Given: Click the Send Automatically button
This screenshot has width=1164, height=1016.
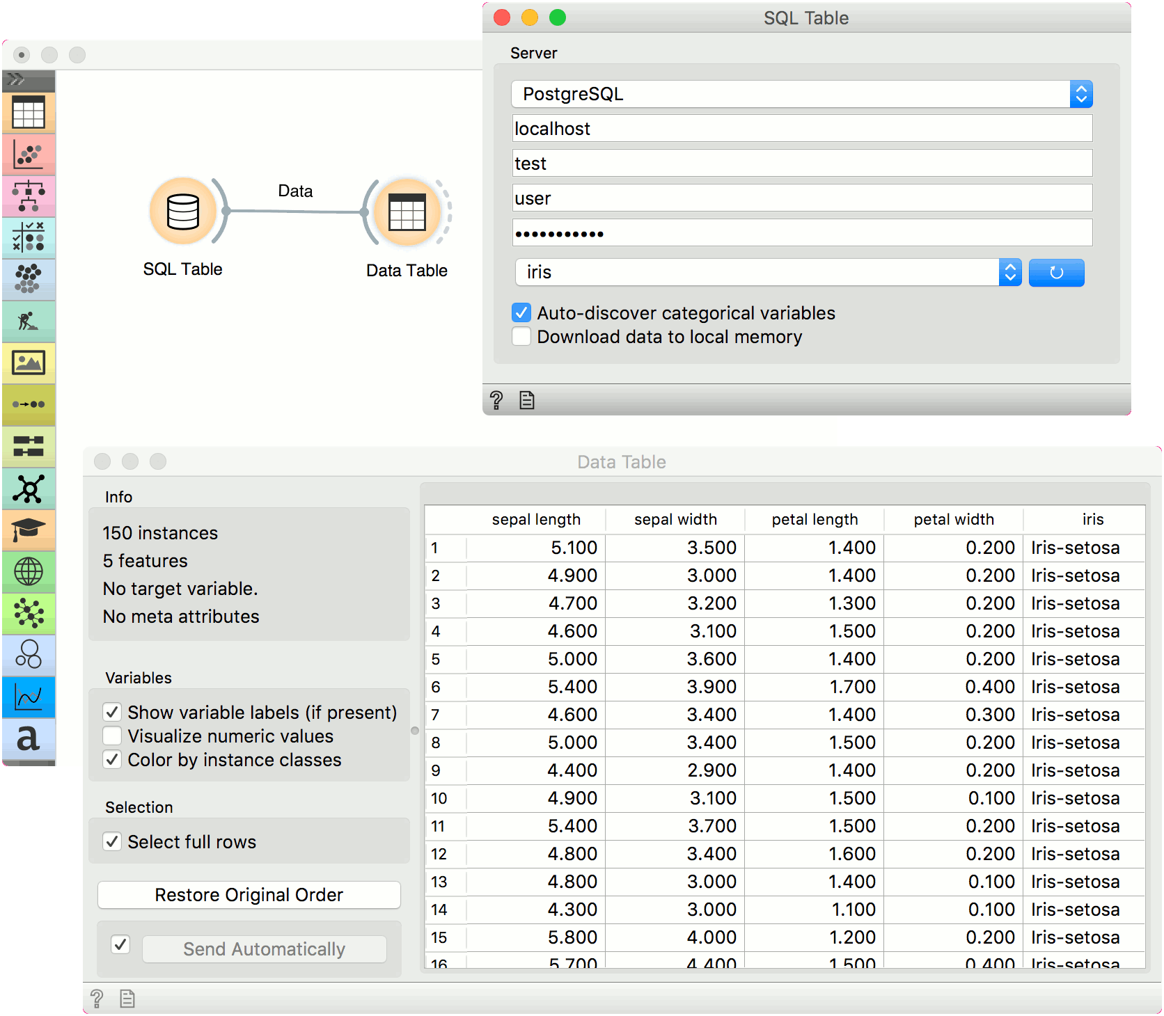Looking at the screenshot, I should point(265,949).
